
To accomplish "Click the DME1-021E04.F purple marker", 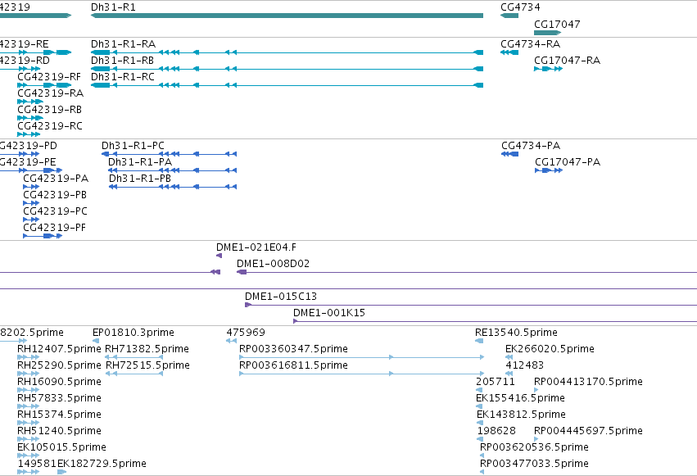I will click(219, 256).
